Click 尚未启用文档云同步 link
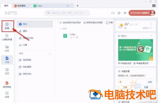This screenshot has width=158, height=103. pyautogui.click(x=70, y=23)
